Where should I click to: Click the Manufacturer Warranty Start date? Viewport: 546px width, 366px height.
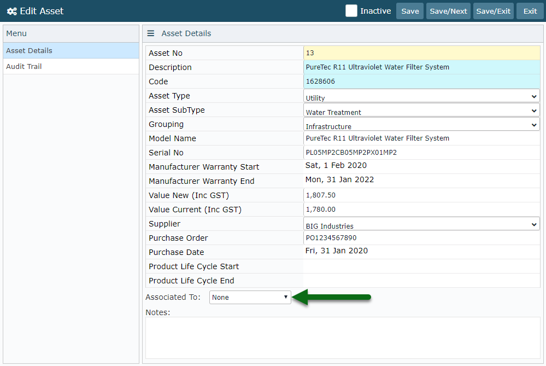tap(336, 166)
